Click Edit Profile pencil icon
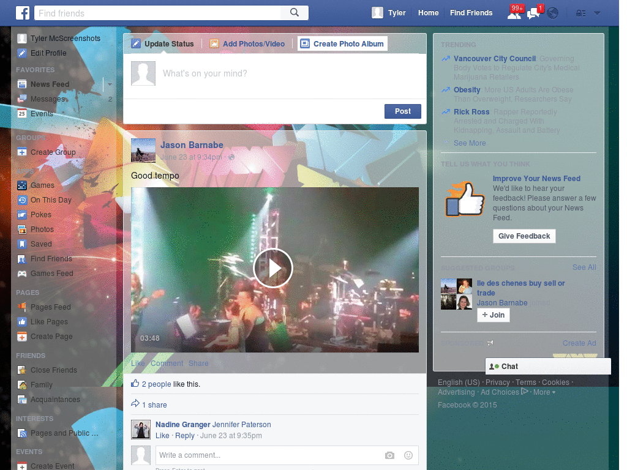 coord(22,53)
